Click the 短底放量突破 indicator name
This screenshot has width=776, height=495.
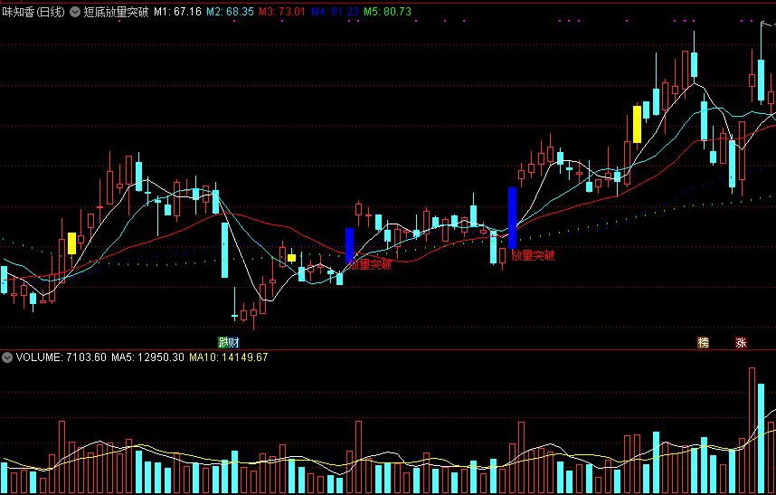pos(116,12)
